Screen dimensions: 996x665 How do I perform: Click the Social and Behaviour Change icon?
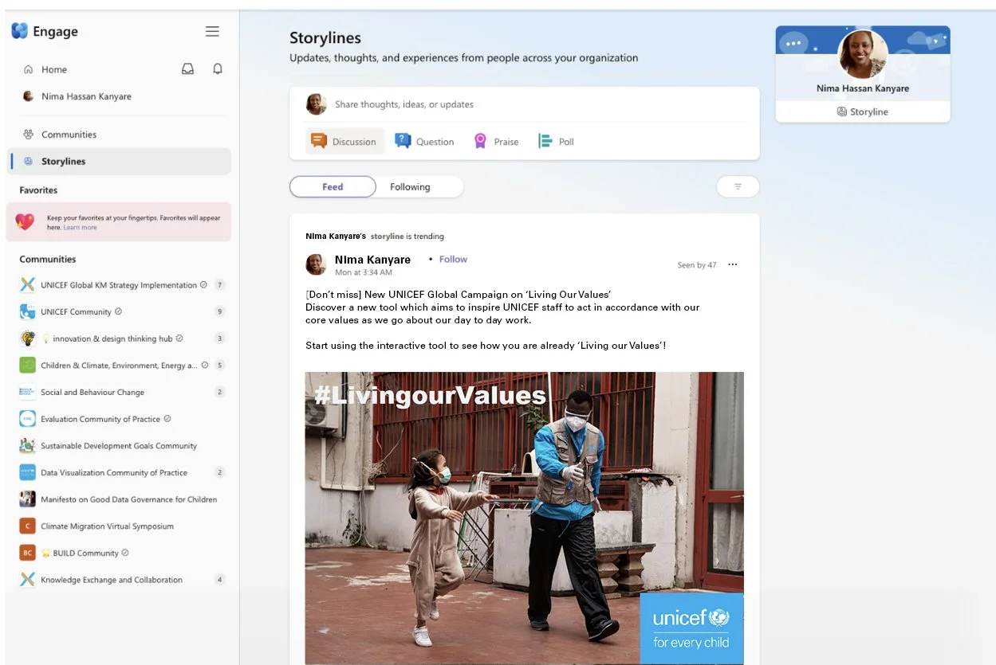(x=27, y=392)
